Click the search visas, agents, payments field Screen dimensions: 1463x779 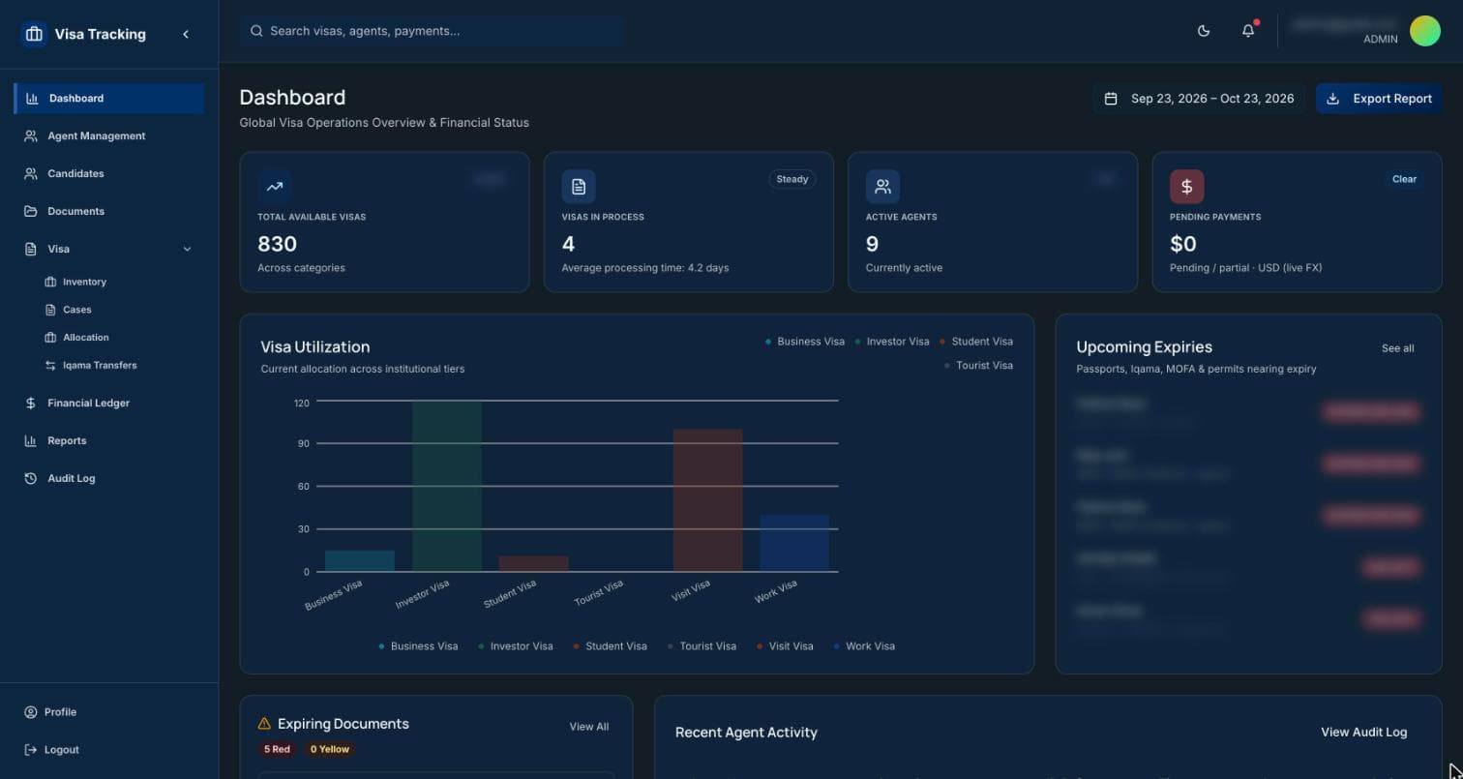pyautogui.click(x=432, y=31)
